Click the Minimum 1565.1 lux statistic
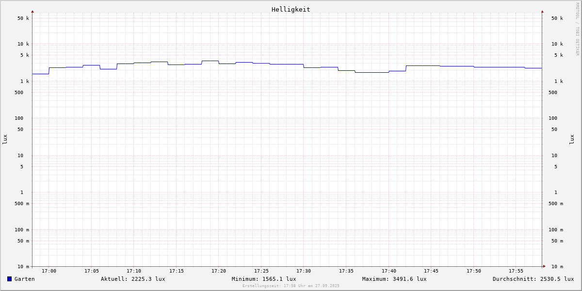Image resolution: width=582 pixels, height=291 pixels. click(264, 279)
